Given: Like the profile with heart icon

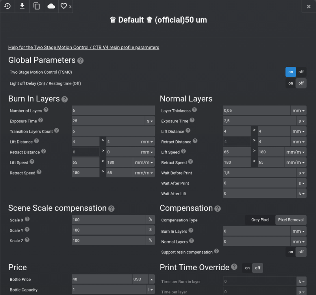Looking at the screenshot, I should pos(65,6).
